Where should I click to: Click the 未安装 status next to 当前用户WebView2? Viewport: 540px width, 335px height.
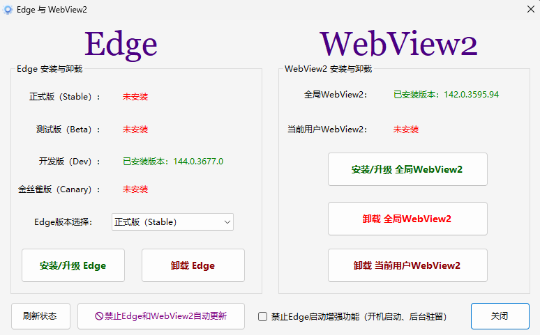406,130
